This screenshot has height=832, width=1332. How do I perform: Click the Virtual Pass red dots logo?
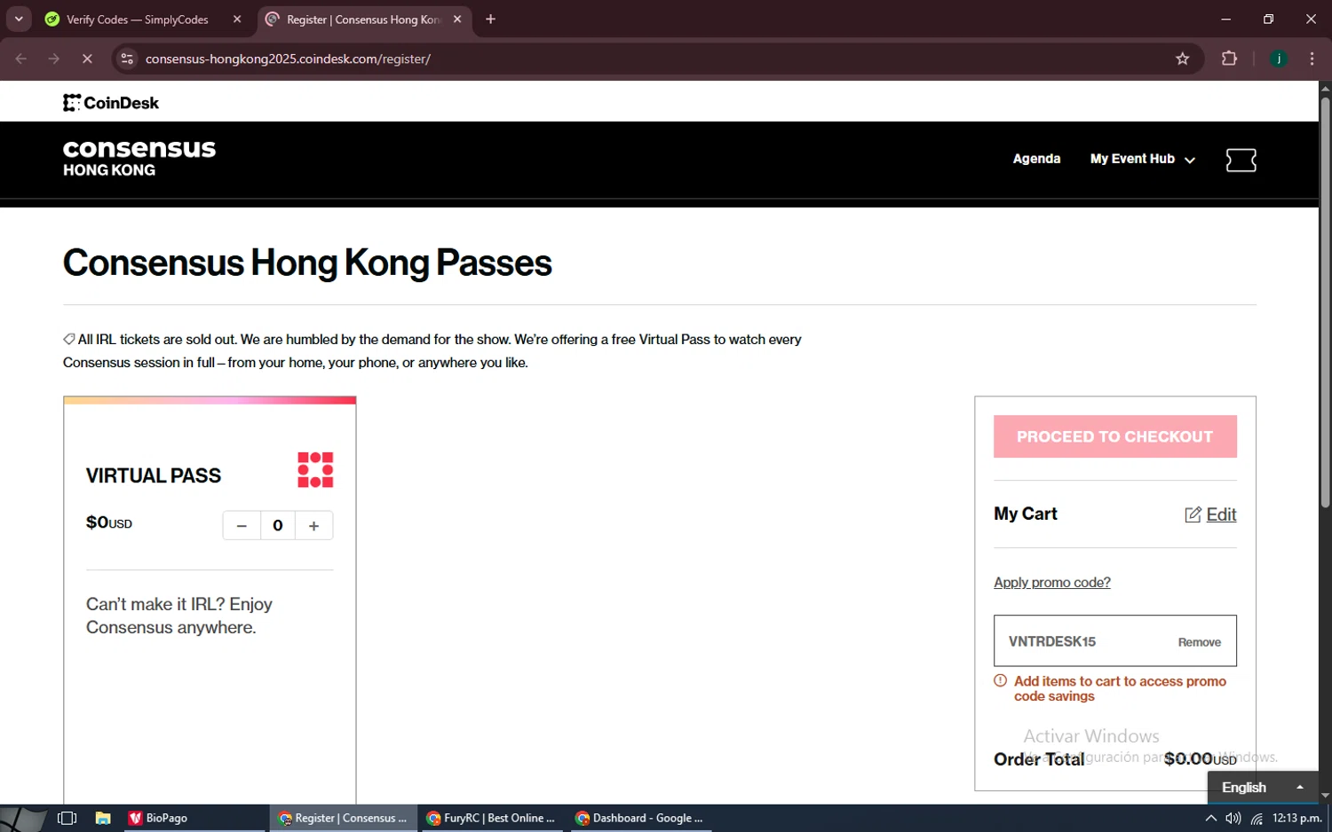point(315,470)
